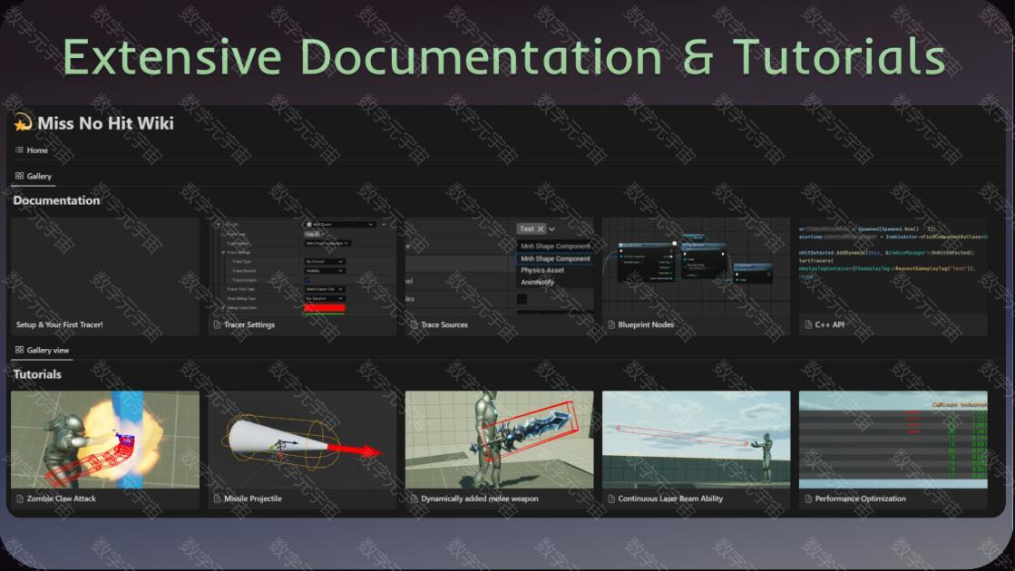
Task: Choose AnimNotify in the source list
Action: point(537,282)
